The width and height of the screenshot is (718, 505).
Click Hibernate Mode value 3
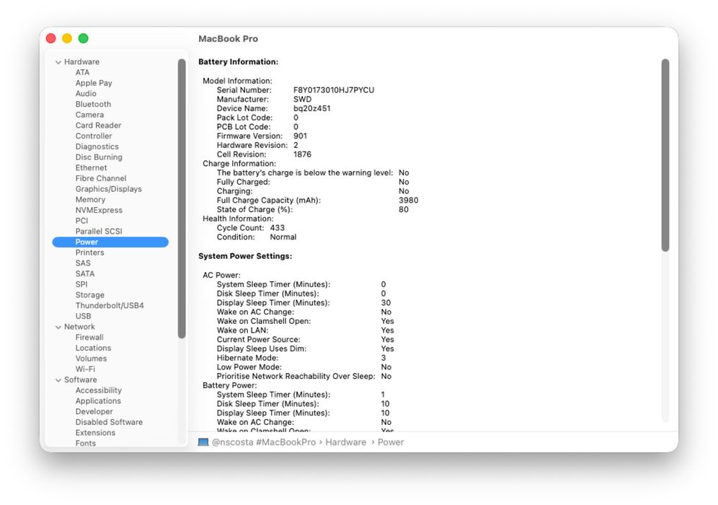(x=384, y=358)
